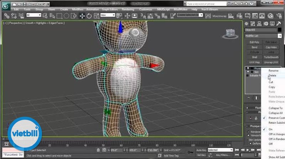The height and width of the screenshot is (159, 285).
Task: Toggle the Auto Key button
Action: (201, 150)
